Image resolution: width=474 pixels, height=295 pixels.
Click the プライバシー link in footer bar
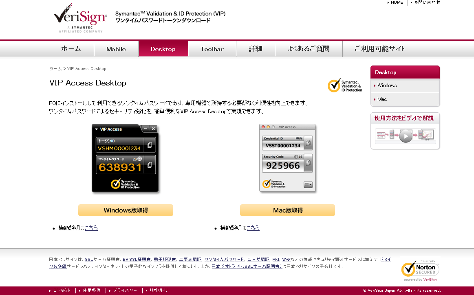point(125,291)
